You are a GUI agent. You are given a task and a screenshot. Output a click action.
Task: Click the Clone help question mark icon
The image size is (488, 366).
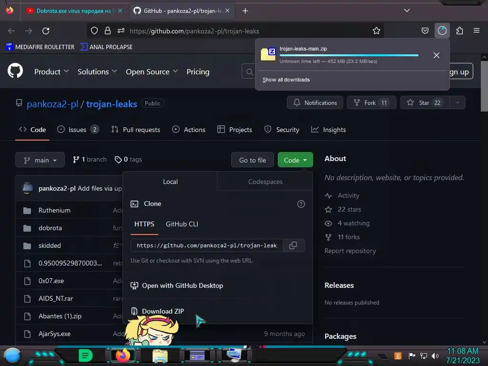[x=301, y=204]
